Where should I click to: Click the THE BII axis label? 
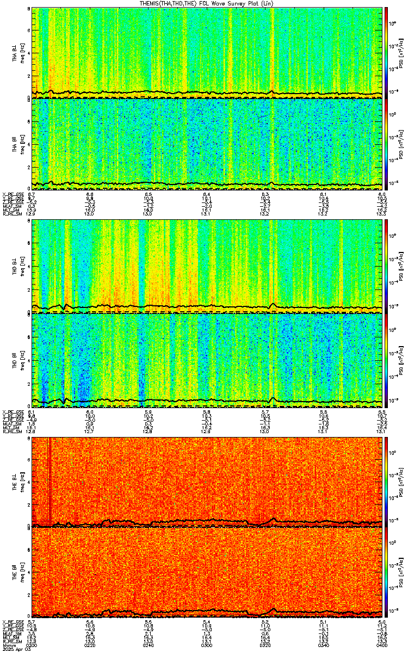15,572
